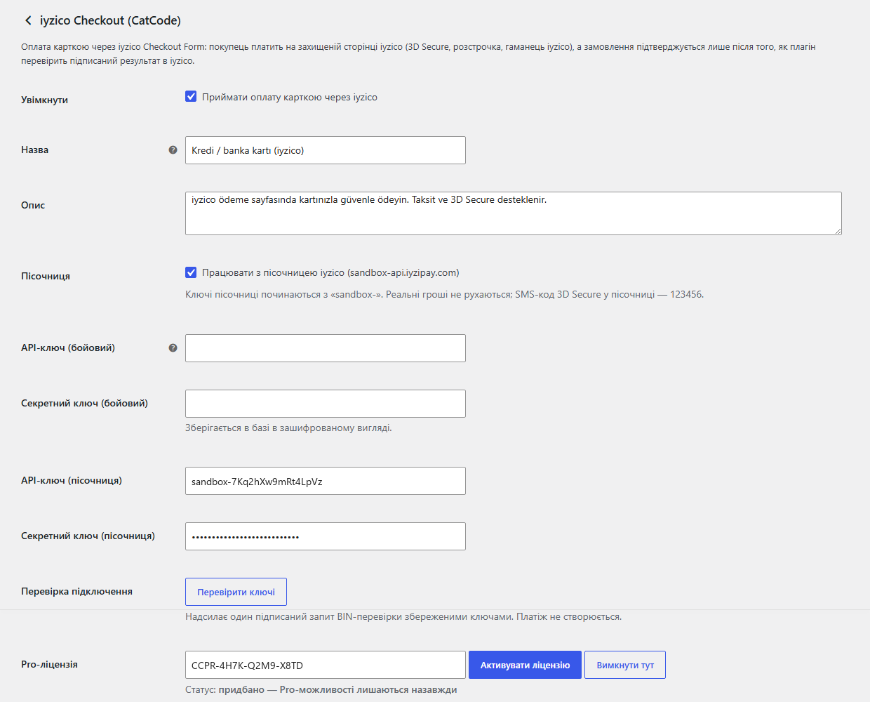Click the API-ключ (пісочниця) field with the sandbox key
This screenshot has width=870, height=702.
coord(326,481)
